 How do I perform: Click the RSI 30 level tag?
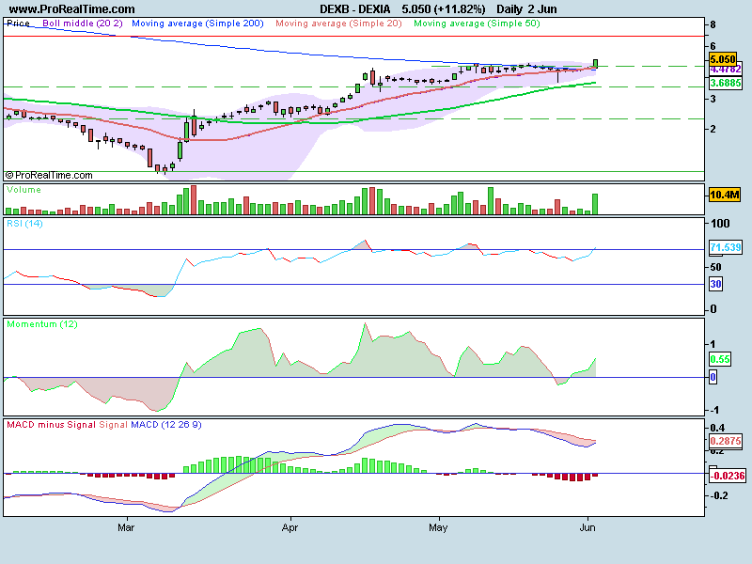click(715, 284)
